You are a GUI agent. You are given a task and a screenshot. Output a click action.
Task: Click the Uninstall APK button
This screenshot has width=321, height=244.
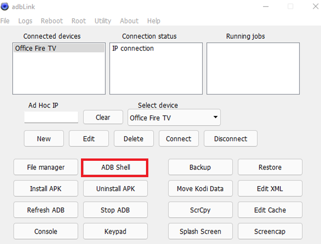click(x=116, y=188)
